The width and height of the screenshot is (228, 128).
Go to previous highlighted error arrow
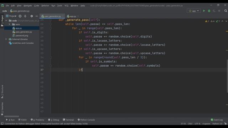tap(222, 21)
